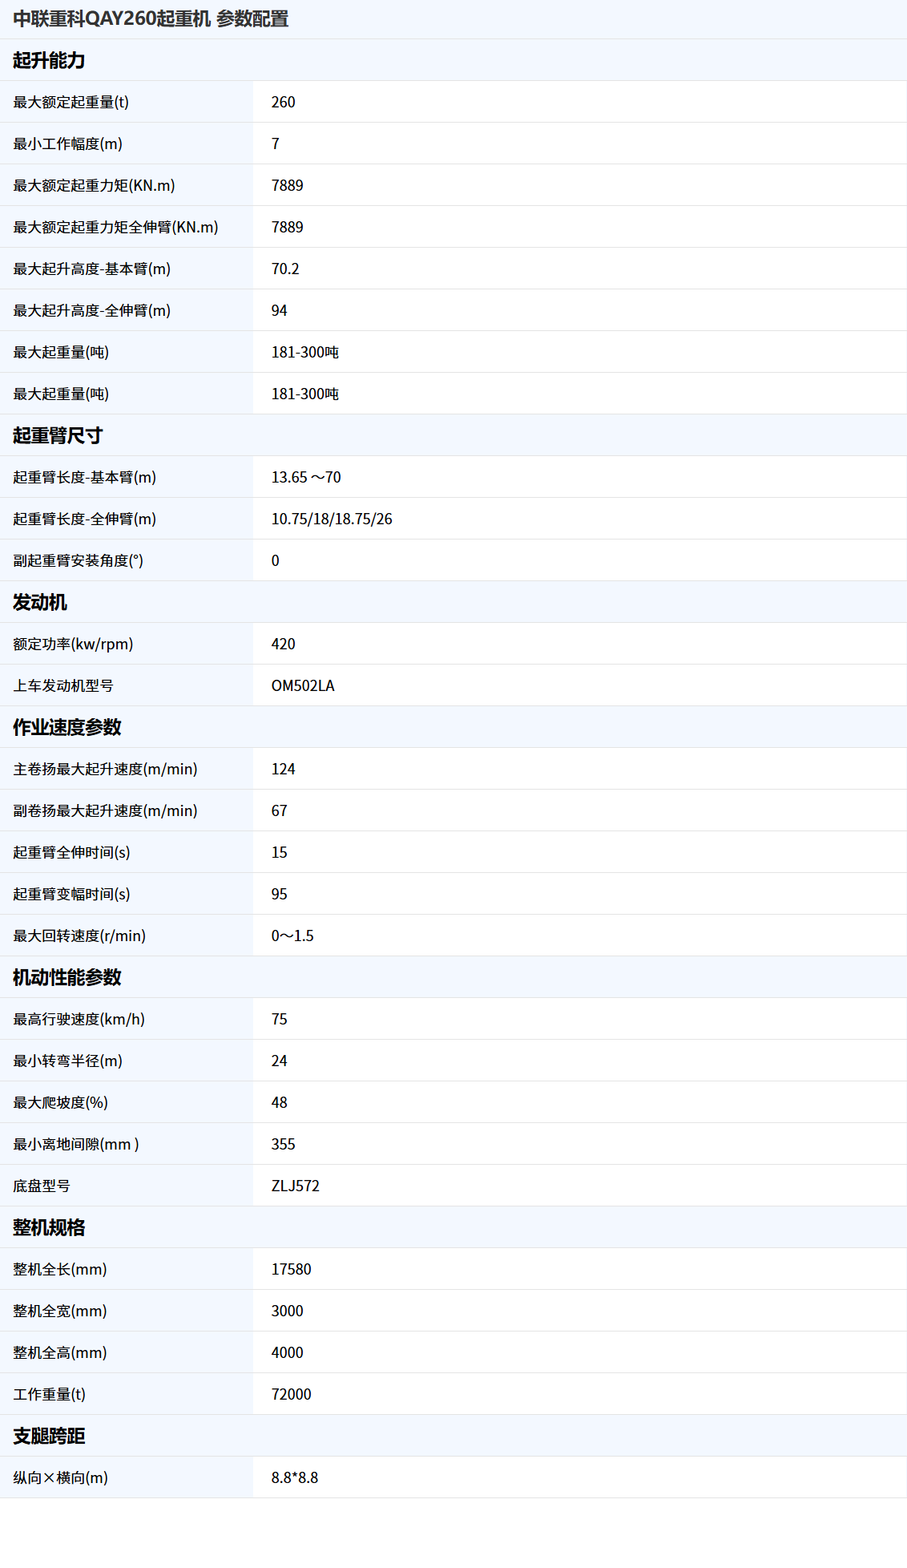The height and width of the screenshot is (1568, 907).
Task: Select the 起重臂尺寸 section header
Action: click(58, 435)
